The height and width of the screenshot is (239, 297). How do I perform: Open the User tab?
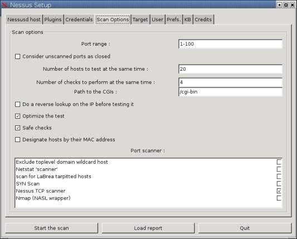[x=157, y=19]
